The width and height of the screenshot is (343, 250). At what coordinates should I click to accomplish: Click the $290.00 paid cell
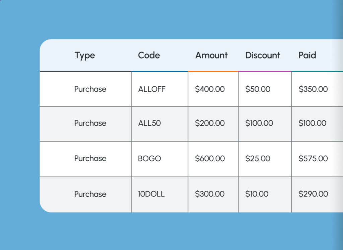(313, 194)
